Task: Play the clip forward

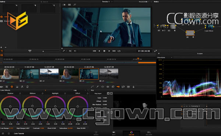Action: pos(109,51)
